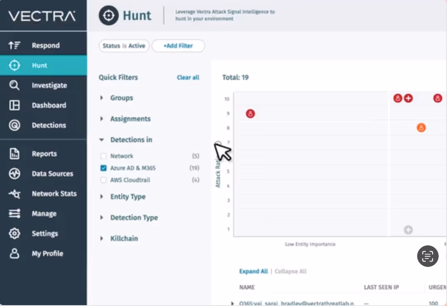The image size is (447, 306).
Task: Uncheck the Azure AD & M365 checkbox
Action: click(103, 168)
